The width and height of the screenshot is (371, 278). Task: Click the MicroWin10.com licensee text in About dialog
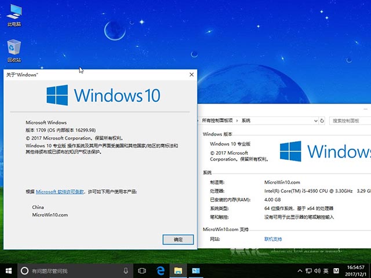coord(50,215)
